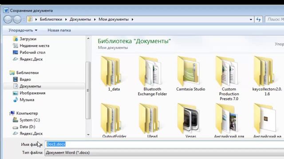284x159 pixels.
Task: Click the Back navigation arrow button
Action: [x=8, y=19]
